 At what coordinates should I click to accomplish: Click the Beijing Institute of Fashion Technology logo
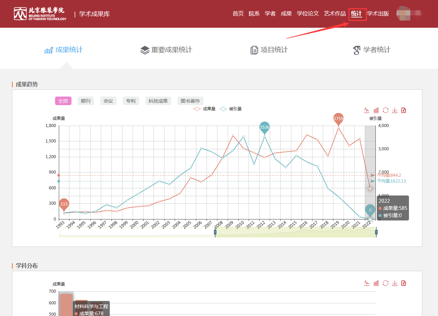40,14
